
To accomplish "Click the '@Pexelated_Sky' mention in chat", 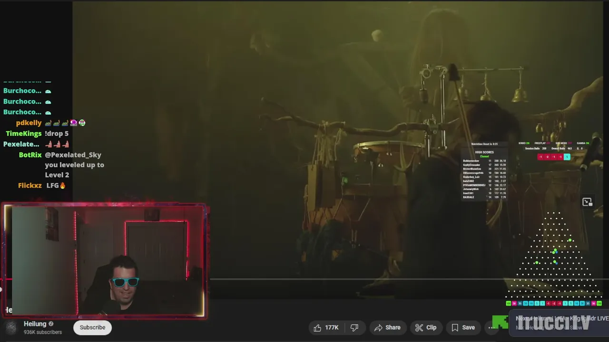I will click(73, 155).
